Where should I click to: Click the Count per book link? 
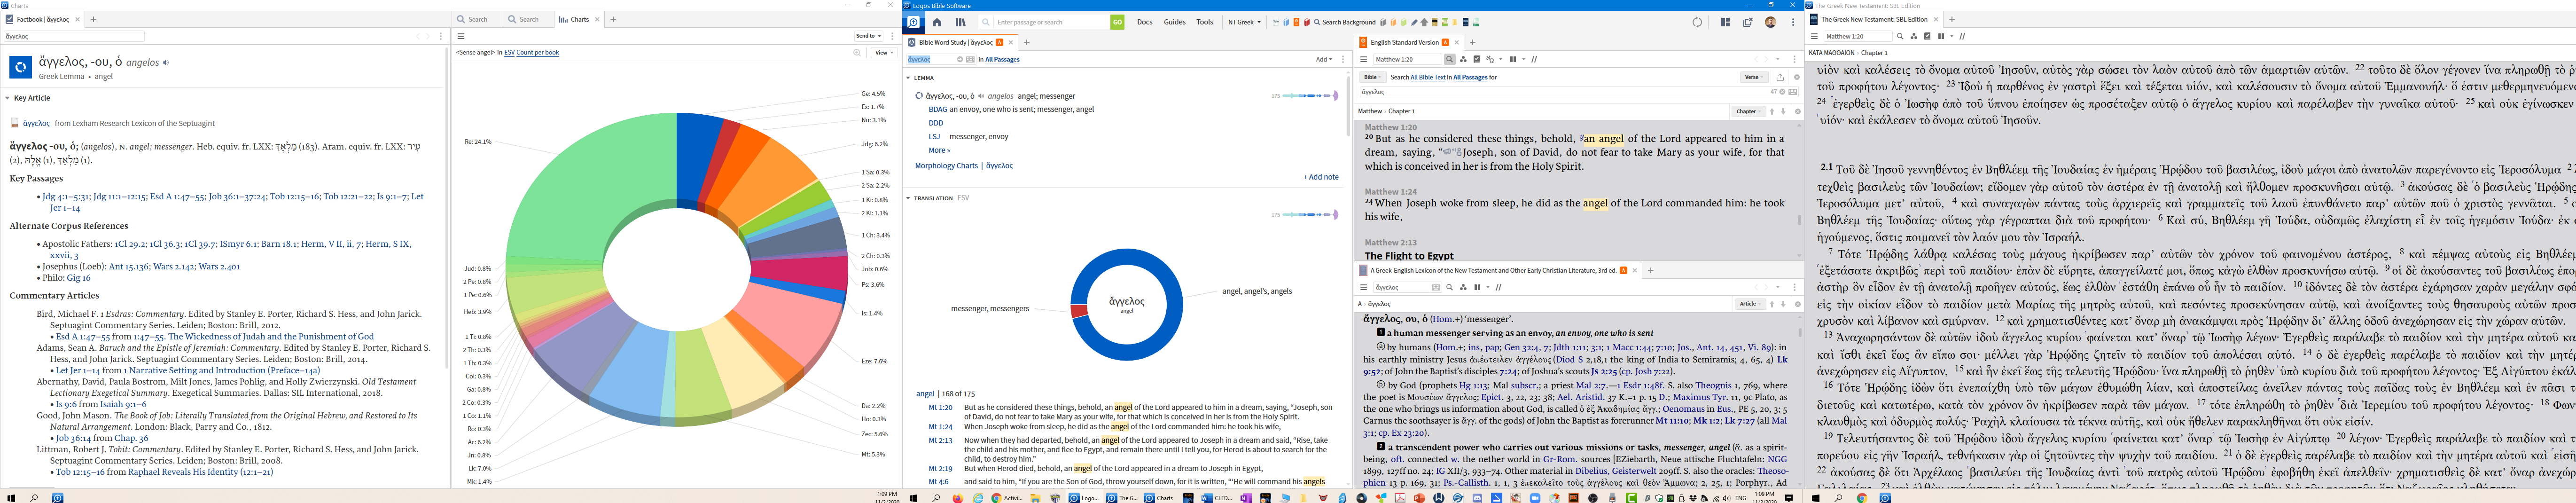tap(537, 52)
